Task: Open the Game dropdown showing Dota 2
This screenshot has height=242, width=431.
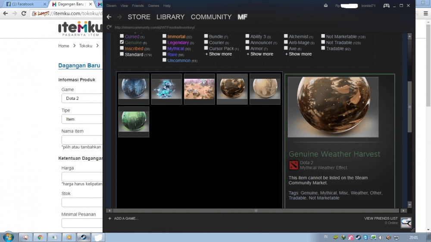Action: (82, 98)
